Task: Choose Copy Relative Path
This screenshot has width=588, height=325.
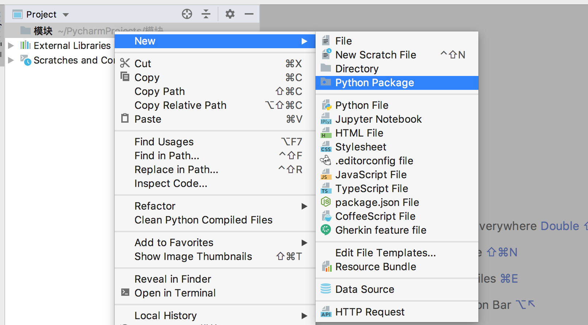Action: coord(180,106)
